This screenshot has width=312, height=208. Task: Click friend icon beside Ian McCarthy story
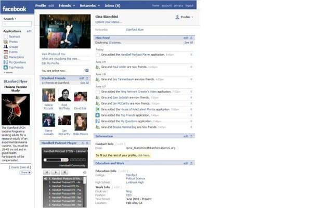pyautogui.click(x=98, y=103)
